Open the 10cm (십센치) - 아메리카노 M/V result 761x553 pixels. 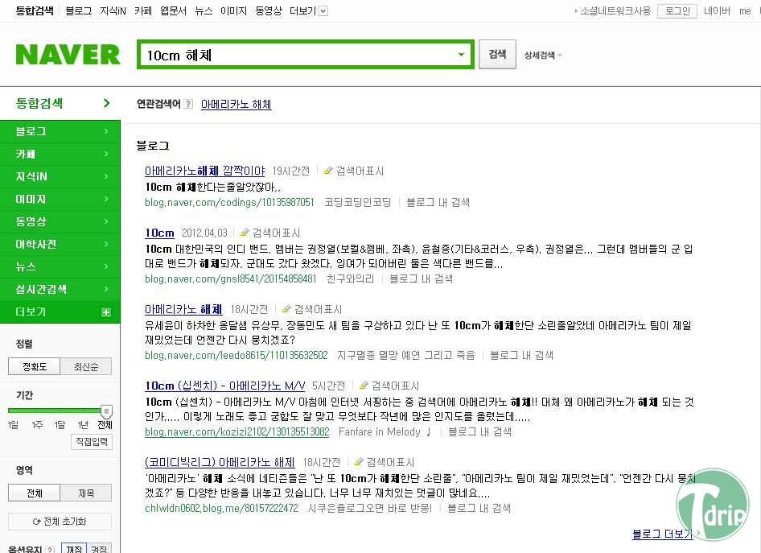point(225,386)
